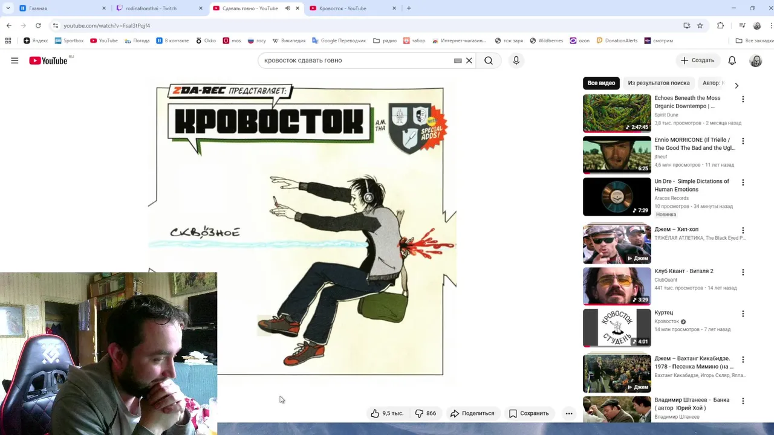Image resolution: width=774 pixels, height=435 pixels.
Task: Open the Google Переводчик bookmark
Action: pos(339,40)
